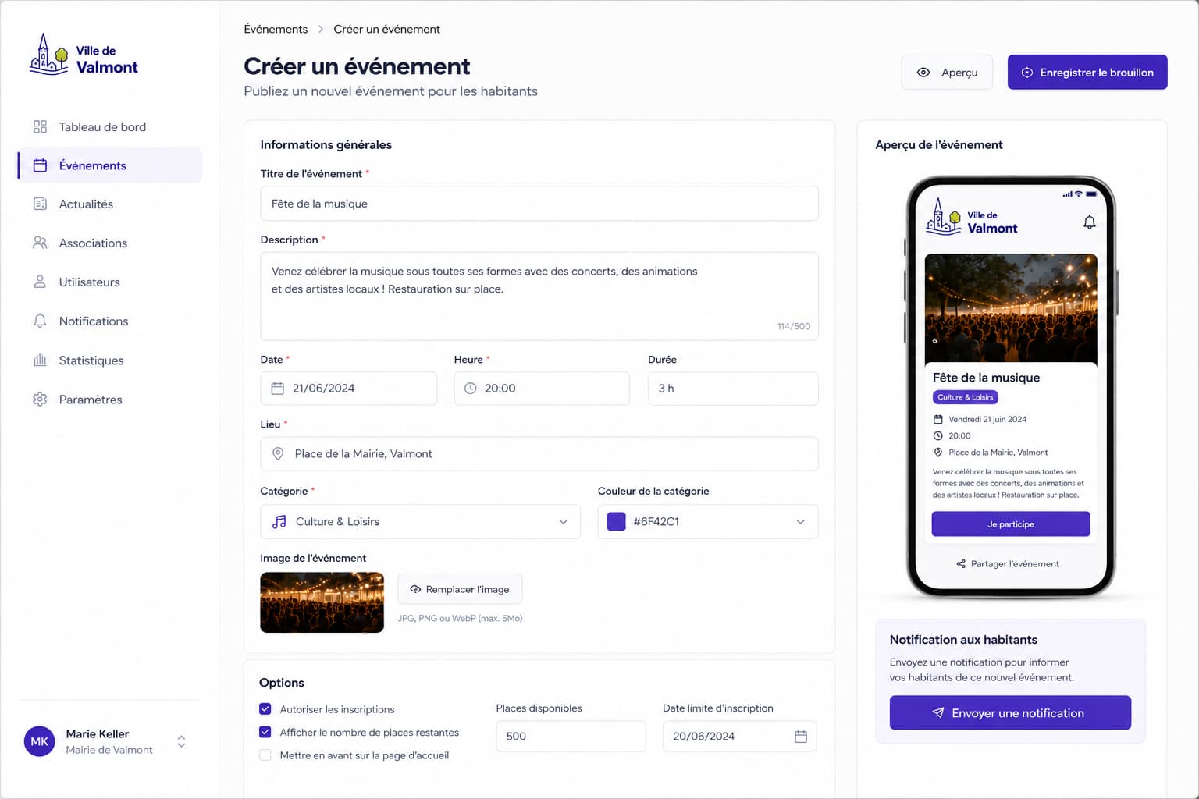This screenshot has height=799, width=1199.
Task: Click the date limite value 20/06/2024
Action: coord(703,736)
